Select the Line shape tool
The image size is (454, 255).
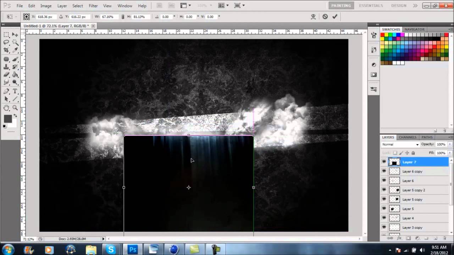click(15, 99)
